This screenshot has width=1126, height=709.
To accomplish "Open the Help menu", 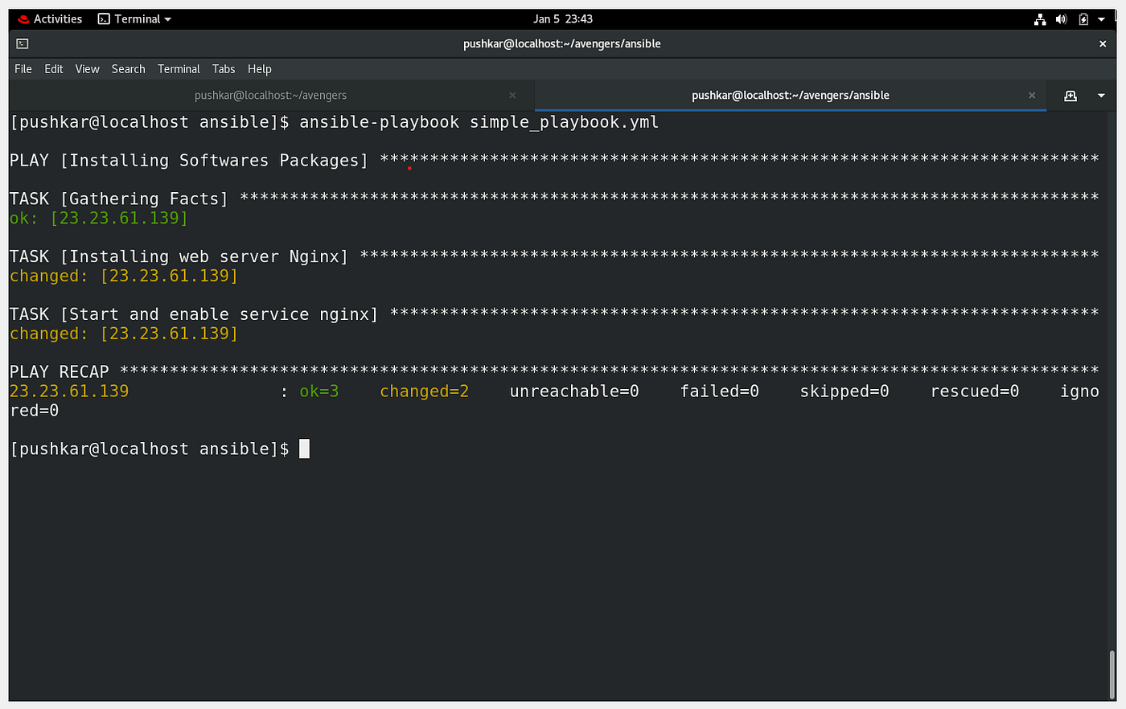I will point(260,69).
